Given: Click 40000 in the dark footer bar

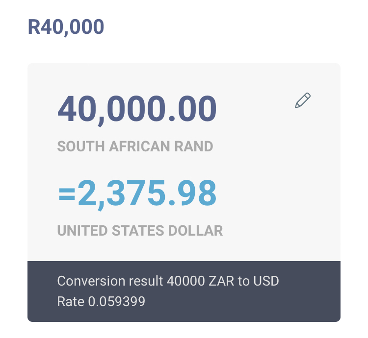Looking at the screenshot, I should pos(186,281).
